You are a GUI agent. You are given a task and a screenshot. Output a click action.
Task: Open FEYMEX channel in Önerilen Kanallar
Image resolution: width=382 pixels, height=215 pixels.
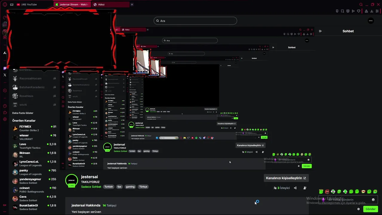34,128
